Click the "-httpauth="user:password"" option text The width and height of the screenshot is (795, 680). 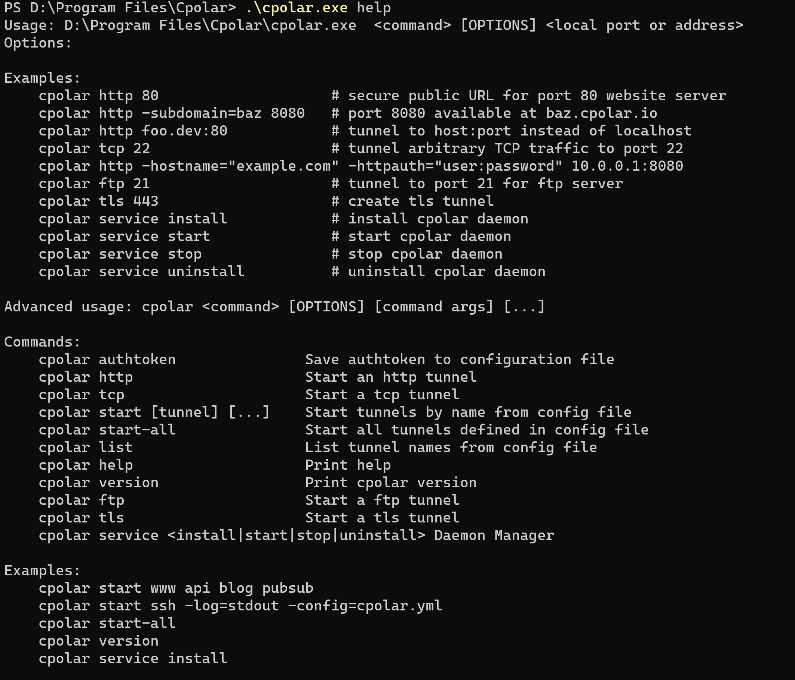(455, 166)
